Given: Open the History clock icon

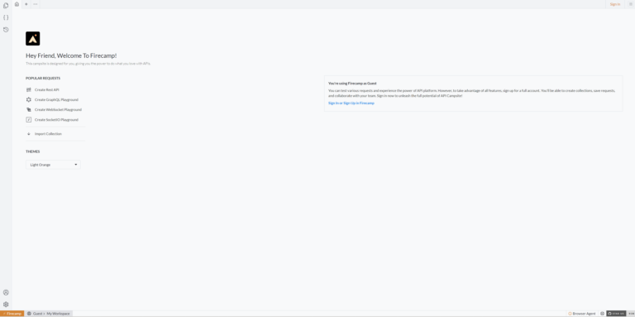Looking at the screenshot, I should tap(6, 30).
